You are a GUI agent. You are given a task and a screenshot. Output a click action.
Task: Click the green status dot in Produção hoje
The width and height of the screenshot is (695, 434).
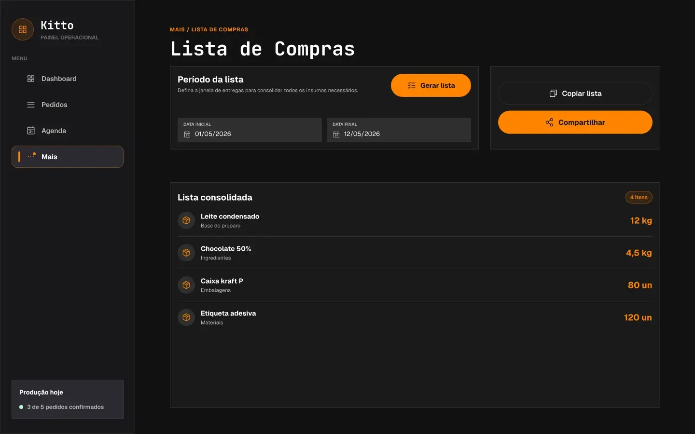[x=21, y=407]
